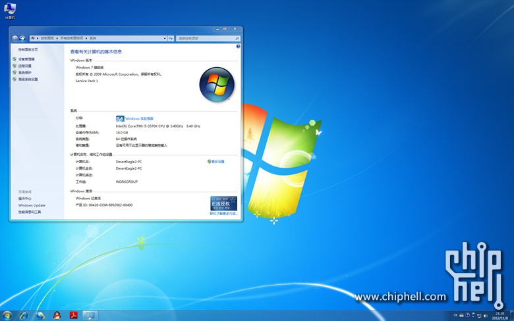The width and height of the screenshot is (514, 321).
Task: Click the CH input language indicator in the tray
Action: (x=455, y=316)
